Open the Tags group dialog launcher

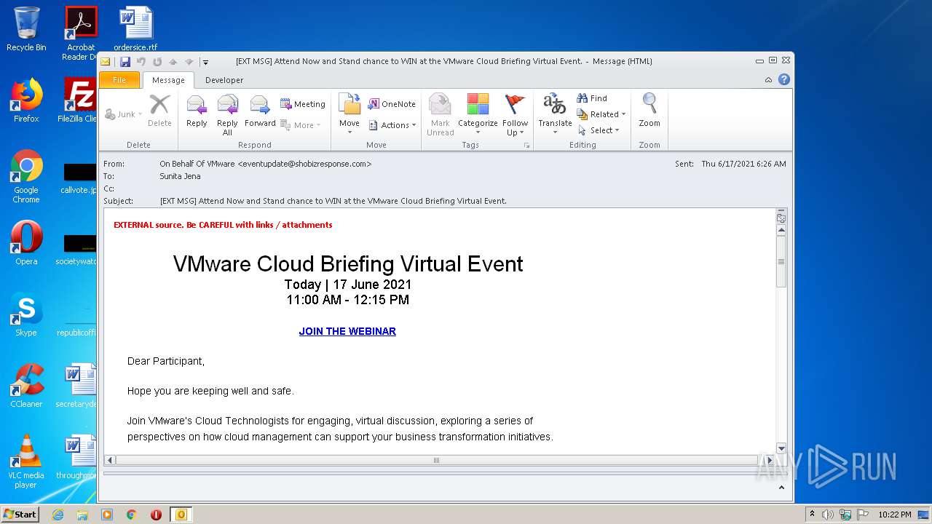pos(526,146)
